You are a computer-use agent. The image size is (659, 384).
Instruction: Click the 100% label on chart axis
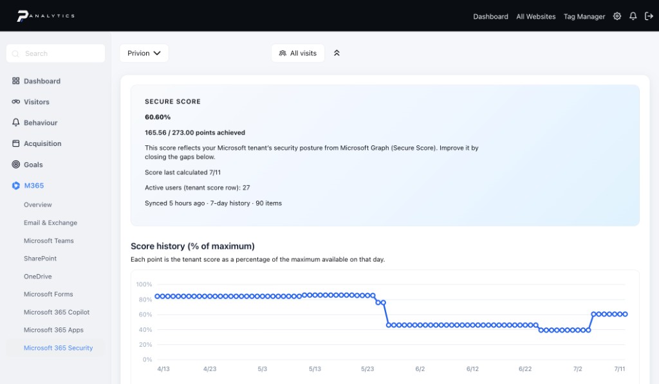click(x=144, y=284)
